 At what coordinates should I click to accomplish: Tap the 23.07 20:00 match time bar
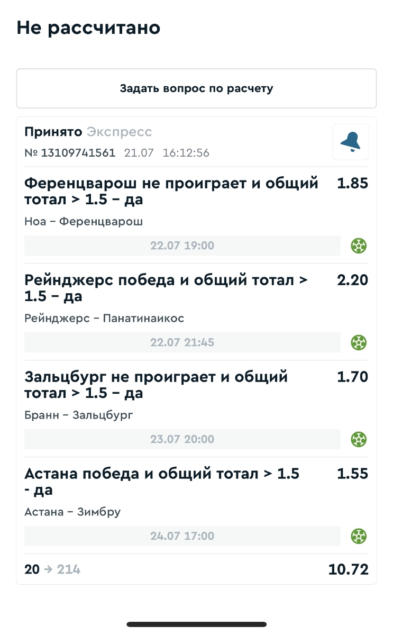click(182, 439)
